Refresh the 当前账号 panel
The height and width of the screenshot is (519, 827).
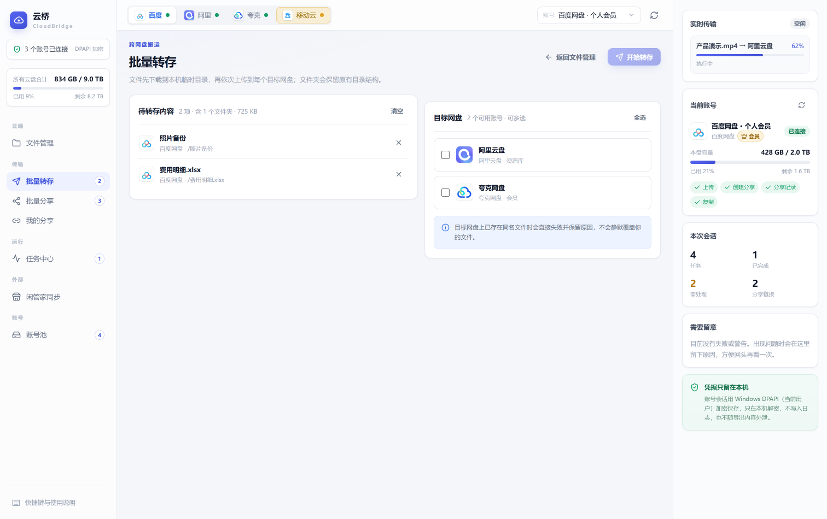pyautogui.click(x=801, y=105)
